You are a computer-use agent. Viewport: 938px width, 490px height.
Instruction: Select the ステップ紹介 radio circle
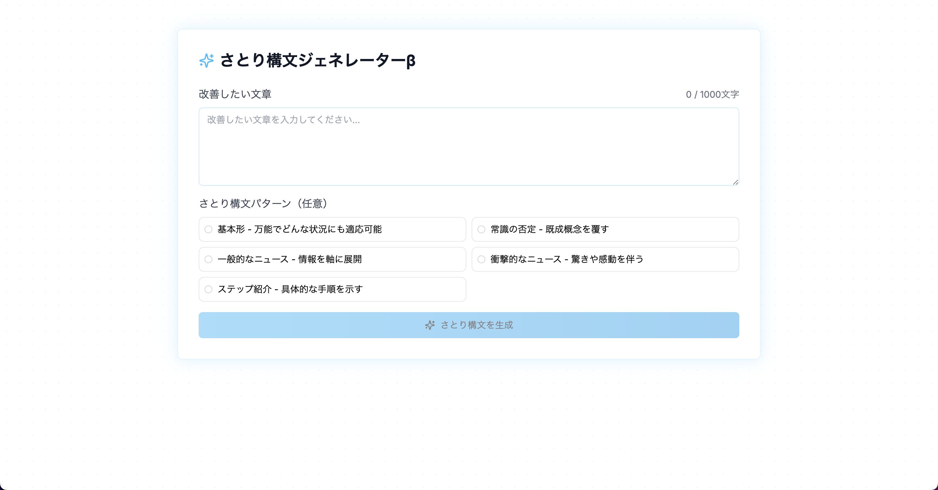(x=208, y=289)
